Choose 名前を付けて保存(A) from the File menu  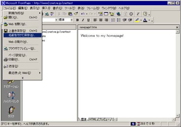click(x=22, y=35)
